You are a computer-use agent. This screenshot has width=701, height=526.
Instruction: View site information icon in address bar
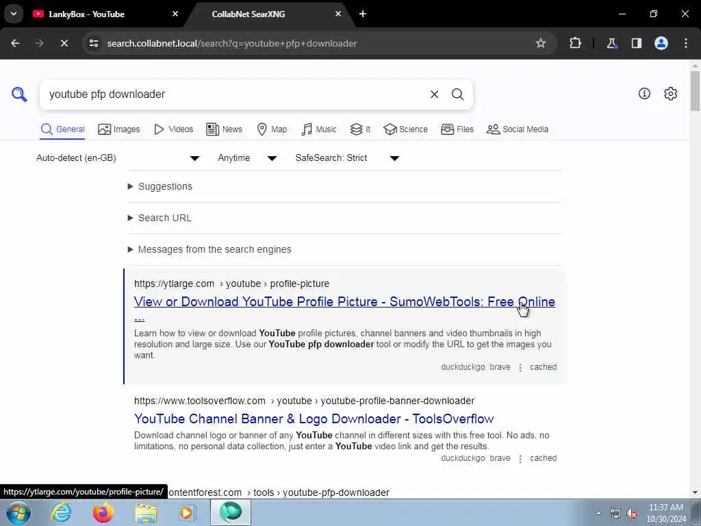93,43
